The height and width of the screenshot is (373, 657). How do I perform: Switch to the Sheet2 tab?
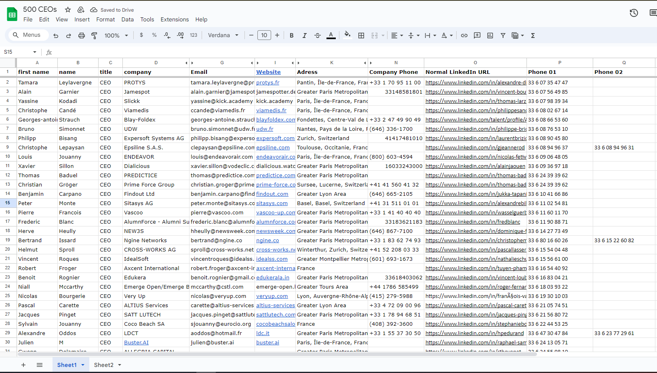pos(103,365)
